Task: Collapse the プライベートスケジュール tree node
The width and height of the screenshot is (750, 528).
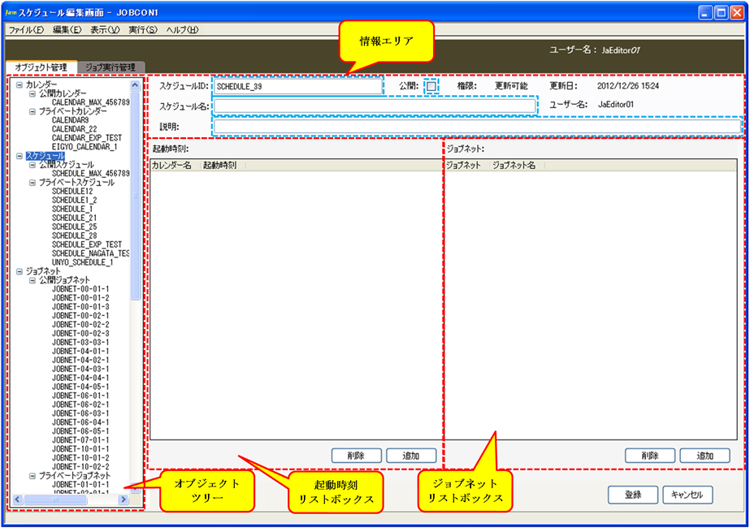Action: click(x=33, y=183)
